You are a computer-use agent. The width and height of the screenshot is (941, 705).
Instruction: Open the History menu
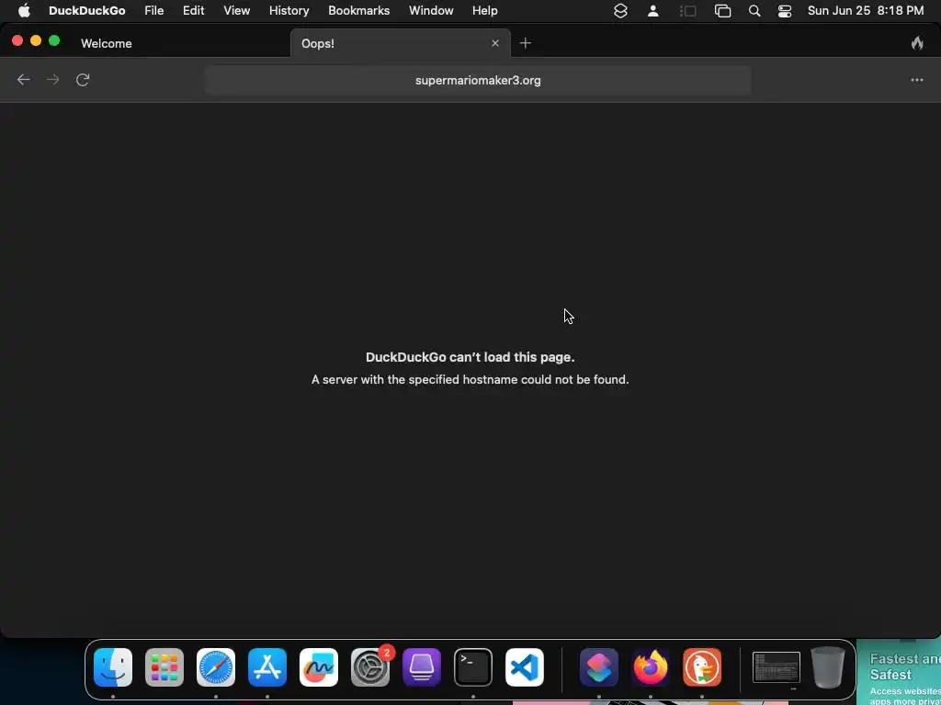click(x=289, y=11)
